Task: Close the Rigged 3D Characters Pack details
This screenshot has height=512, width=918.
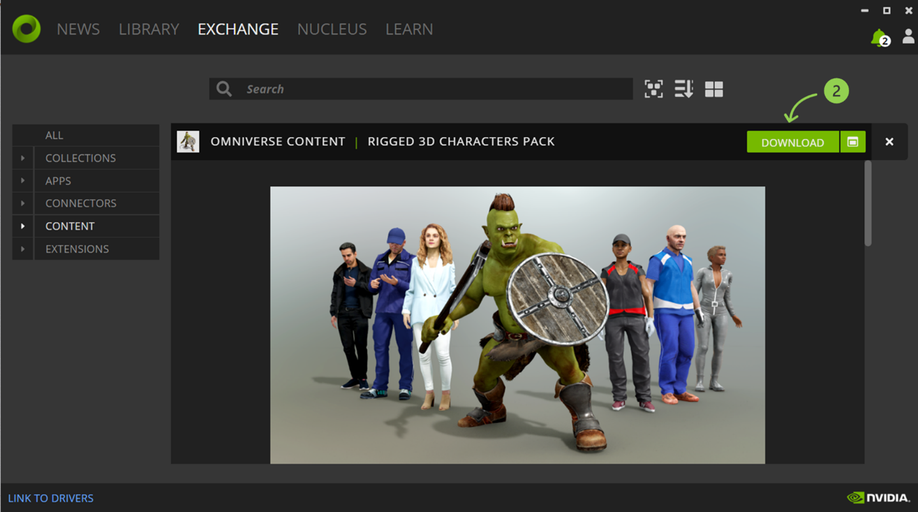Action: [889, 142]
